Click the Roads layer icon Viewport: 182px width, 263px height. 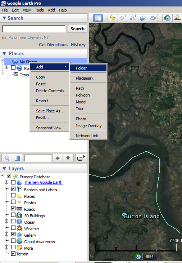(19, 209)
